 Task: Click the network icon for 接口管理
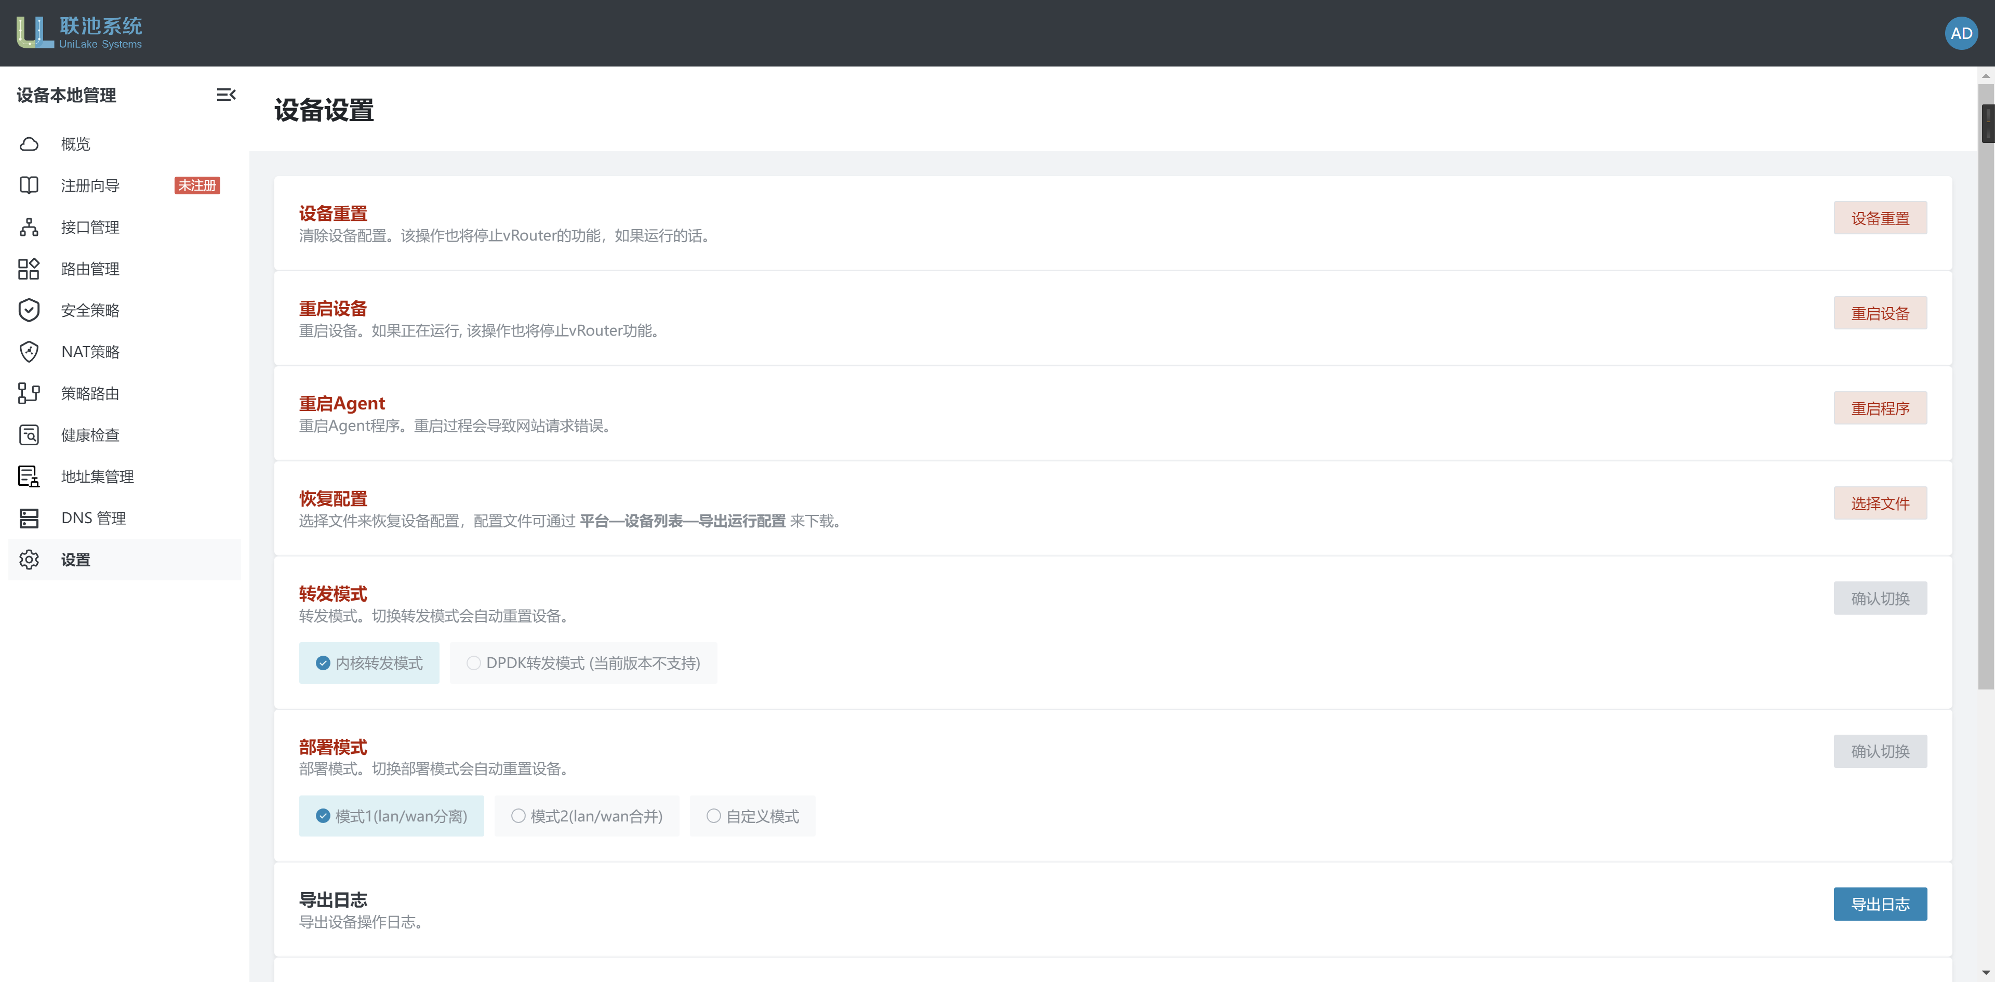(x=29, y=227)
